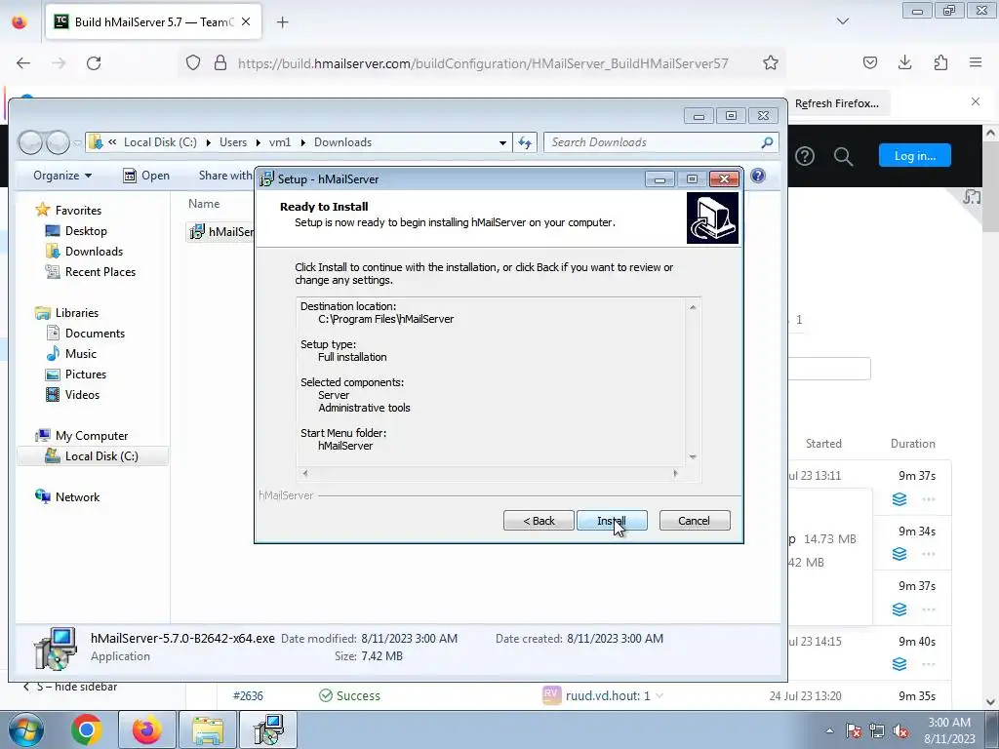999x749 pixels.
Task: Bookmark this page with the star icon
Action: (x=771, y=63)
